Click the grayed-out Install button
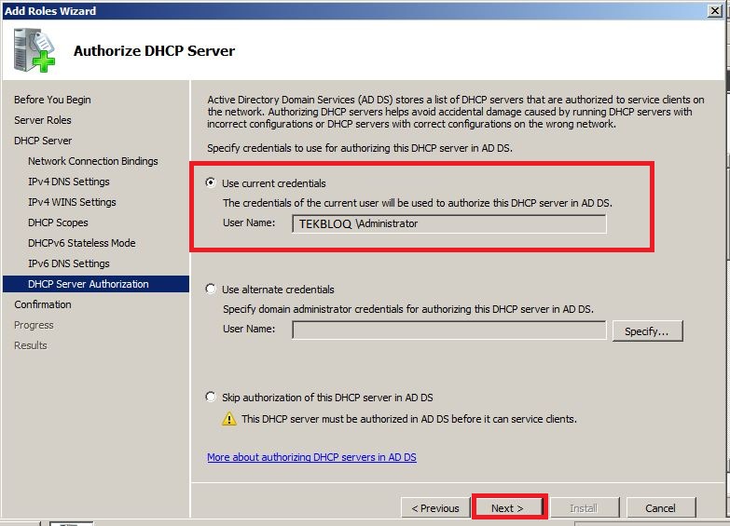730x526 pixels. [585, 508]
